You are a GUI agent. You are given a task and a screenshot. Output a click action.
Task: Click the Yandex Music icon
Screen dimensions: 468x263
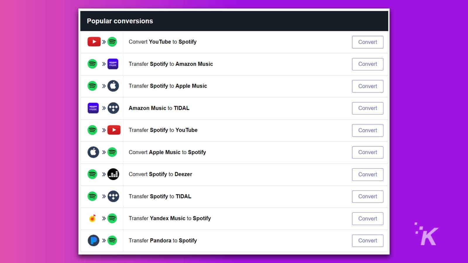pyautogui.click(x=92, y=218)
